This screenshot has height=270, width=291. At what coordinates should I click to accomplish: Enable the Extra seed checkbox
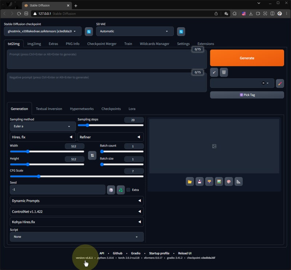pyautogui.click(x=128, y=190)
